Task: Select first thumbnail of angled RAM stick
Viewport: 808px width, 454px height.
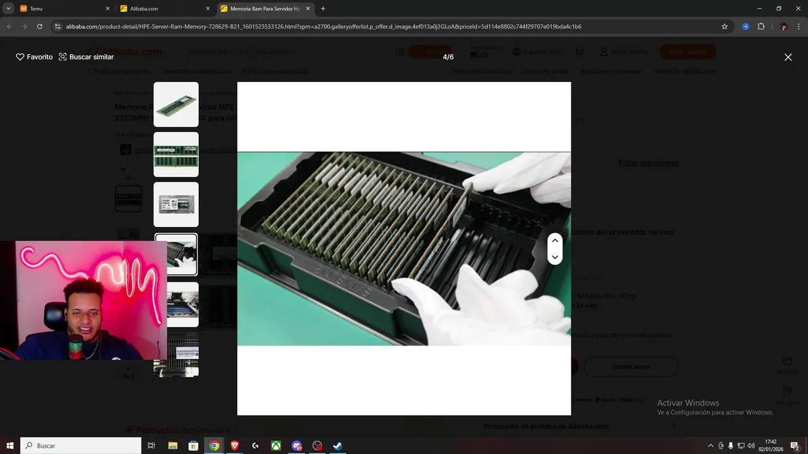Action: (x=176, y=105)
